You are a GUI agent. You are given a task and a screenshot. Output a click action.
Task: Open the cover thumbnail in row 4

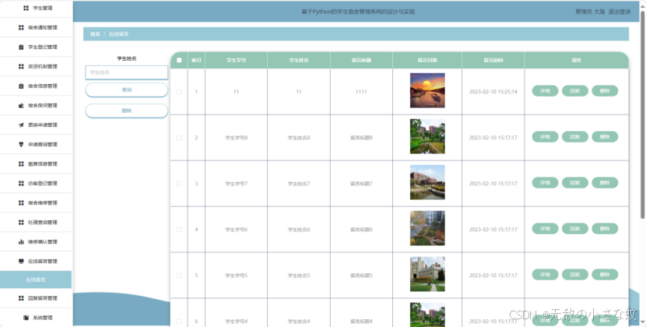click(427, 228)
